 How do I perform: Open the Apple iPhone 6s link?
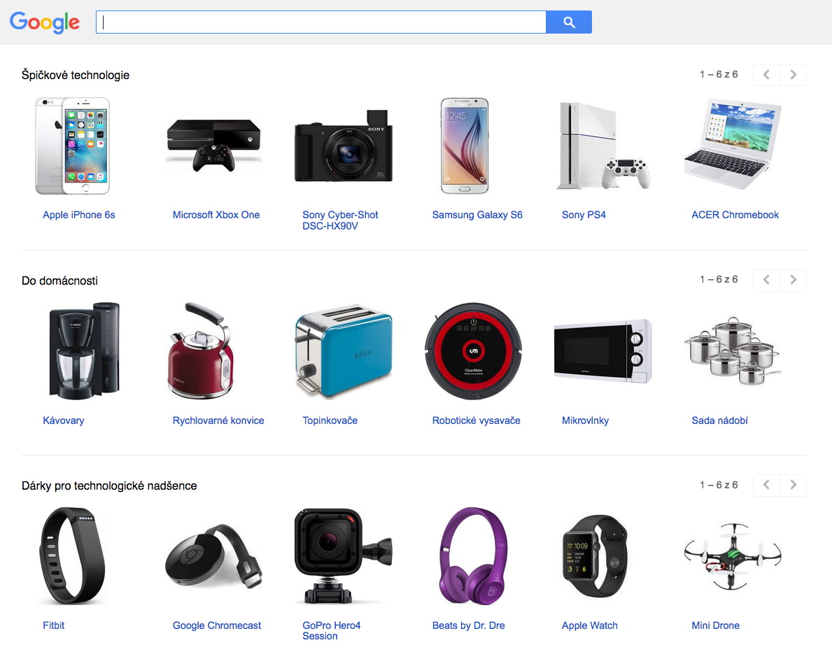click(x=79, y=215)
